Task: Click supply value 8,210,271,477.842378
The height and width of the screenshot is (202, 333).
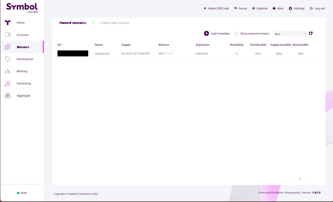Action: point(135,53)
